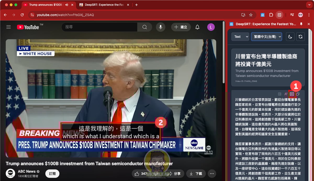Screen dimensions: 314x181
Task: Click the video player frame
Action: click(x=111, y=98)
